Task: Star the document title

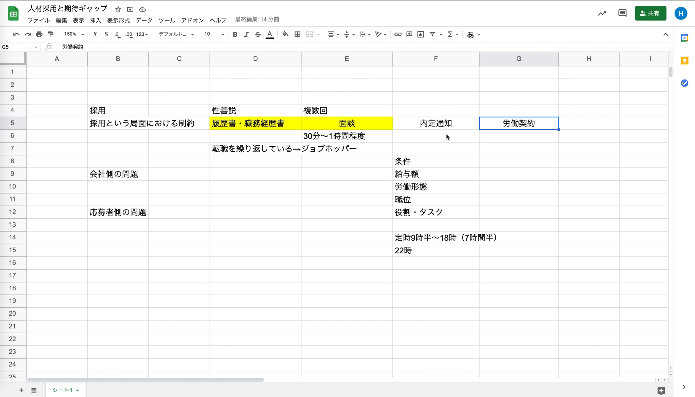Action: tap(118, 9)
